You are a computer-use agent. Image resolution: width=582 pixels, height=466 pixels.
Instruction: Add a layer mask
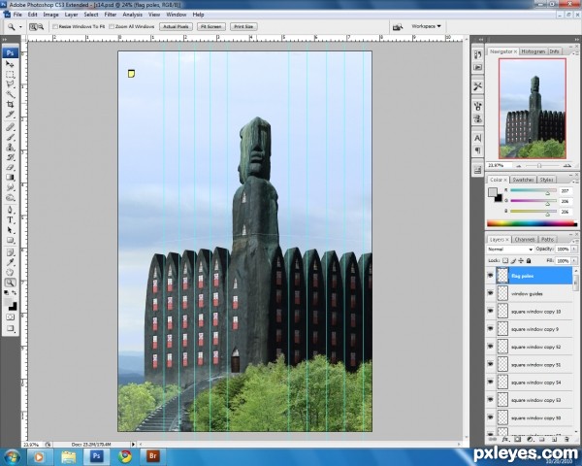[x=517, y=439]
